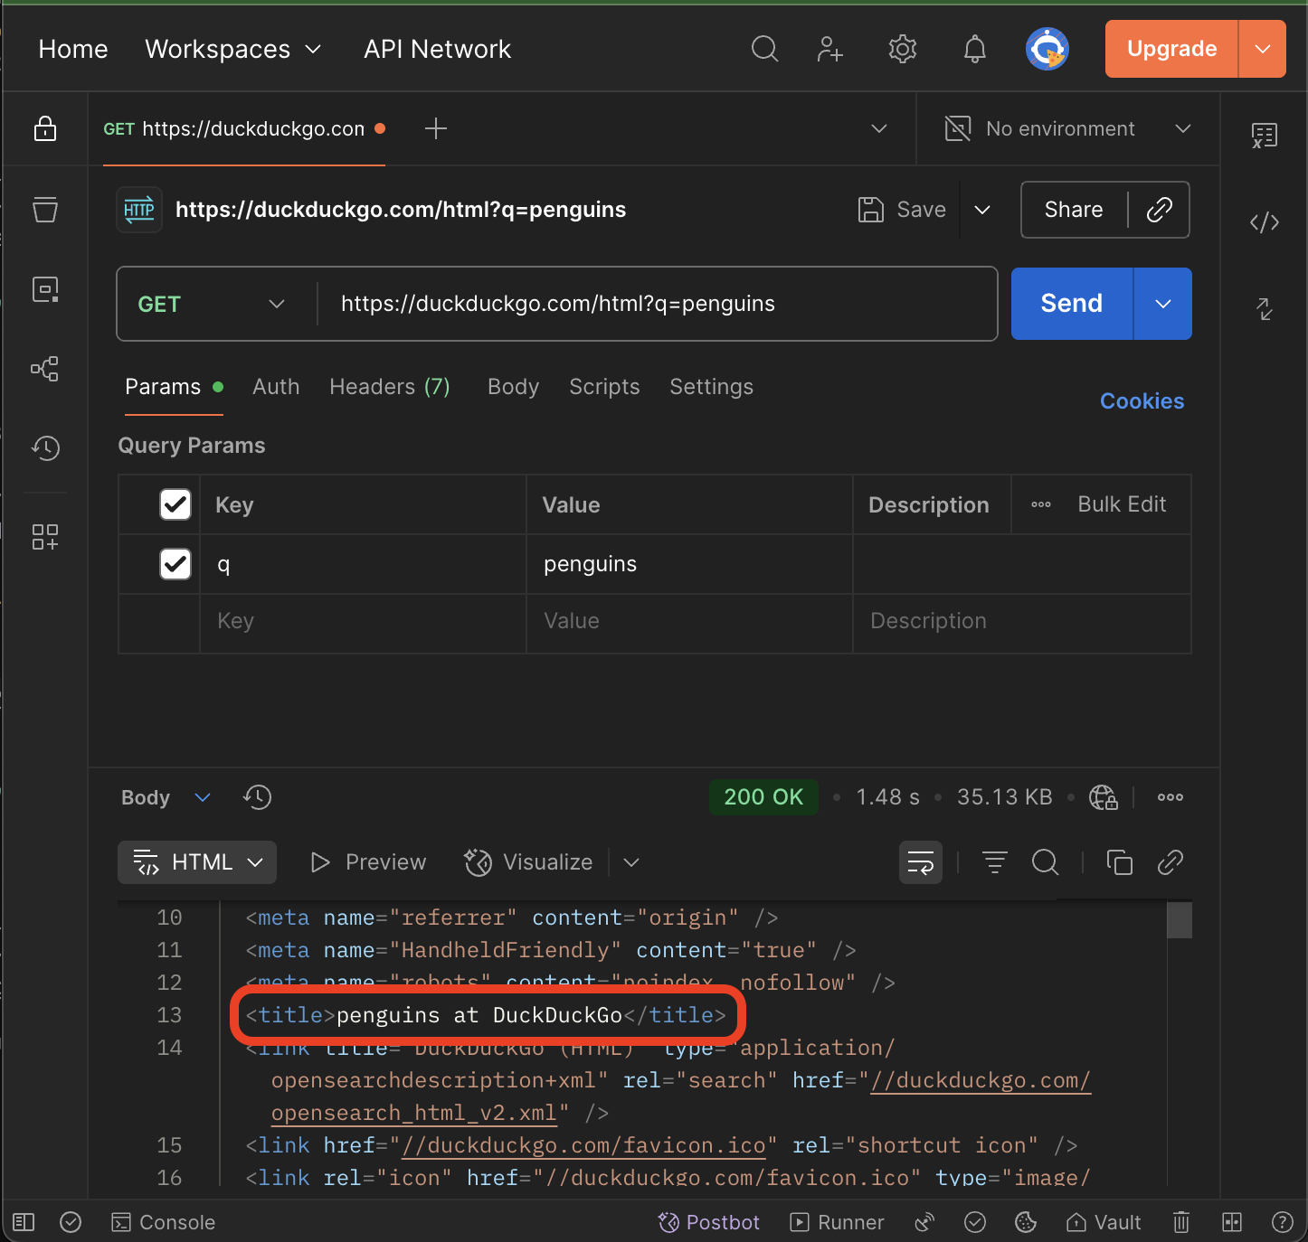Click the Share button
Viewport: 1308px width, 1242px height.
(1074, 210)
